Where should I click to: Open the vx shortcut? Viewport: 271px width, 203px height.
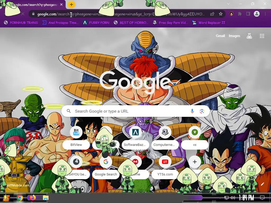coord(195,137)
